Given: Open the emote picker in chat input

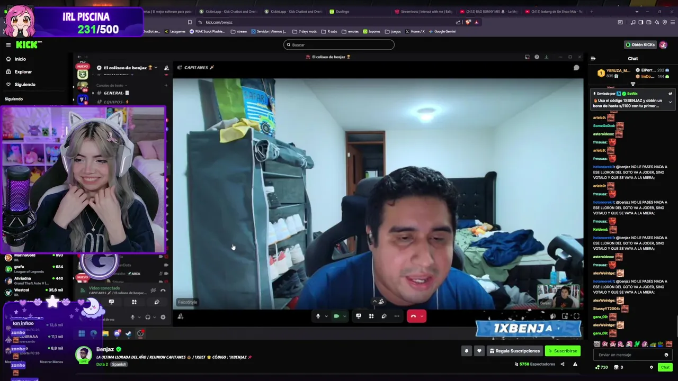Looking at the screenshot, I should tap(666, 355).
